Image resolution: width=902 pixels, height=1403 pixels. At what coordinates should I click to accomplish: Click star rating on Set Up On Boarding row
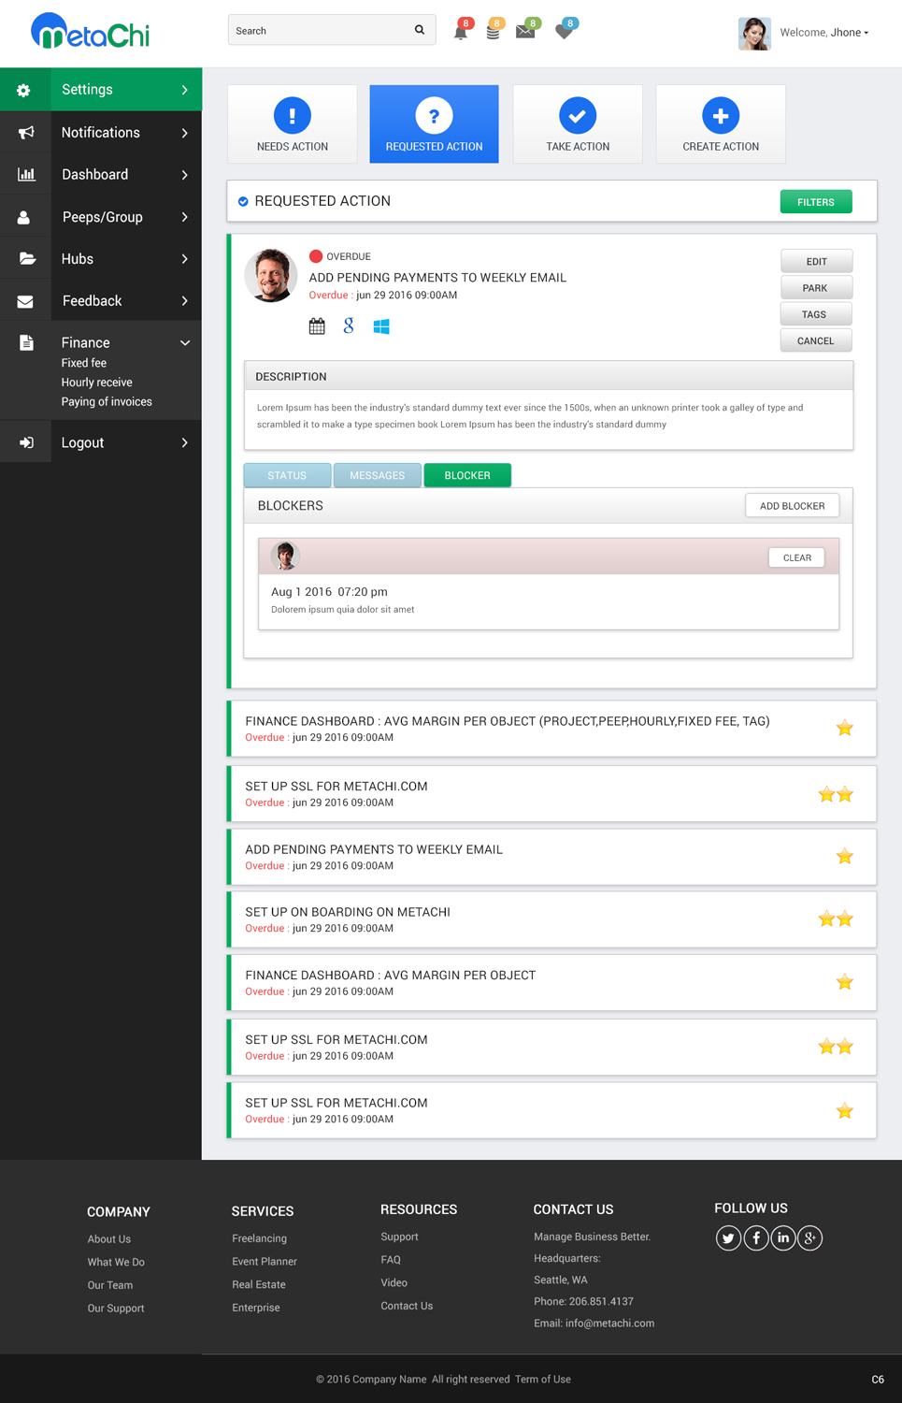pyautogui.click(x=836, y=919)
